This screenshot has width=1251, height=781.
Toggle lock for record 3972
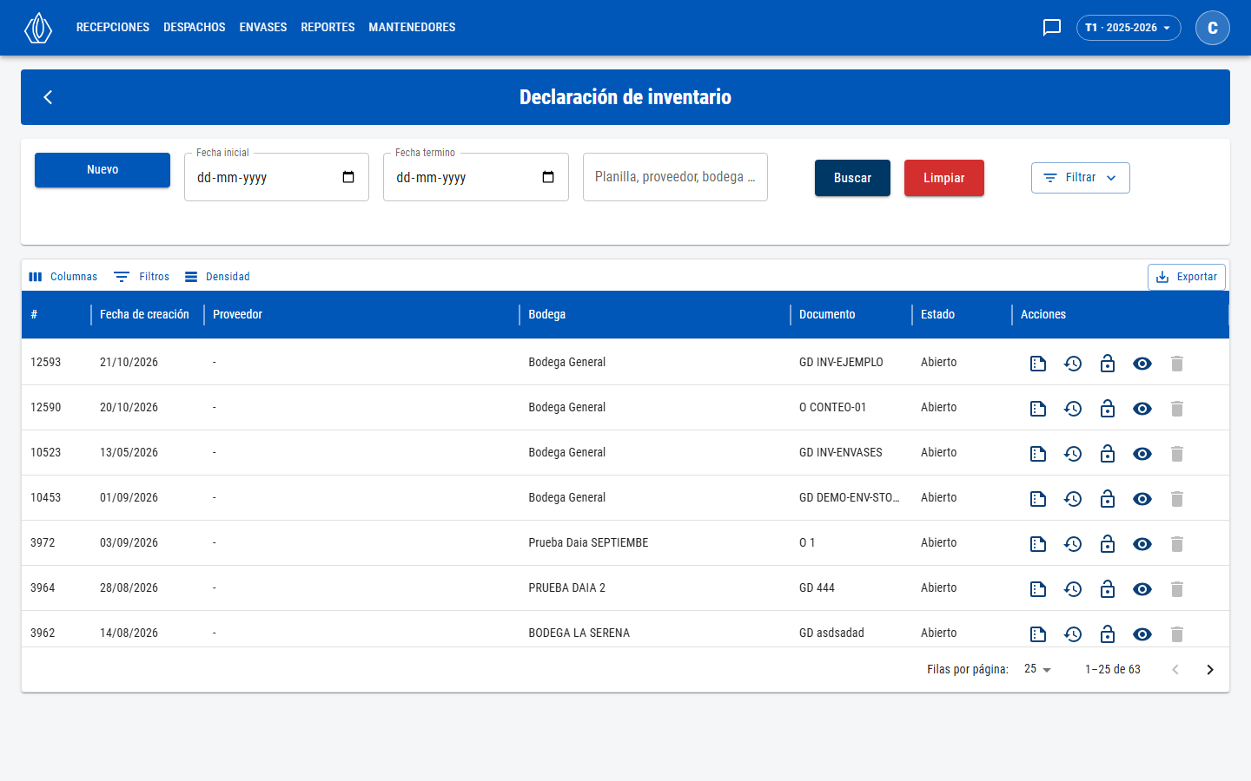pos(1108,544)
